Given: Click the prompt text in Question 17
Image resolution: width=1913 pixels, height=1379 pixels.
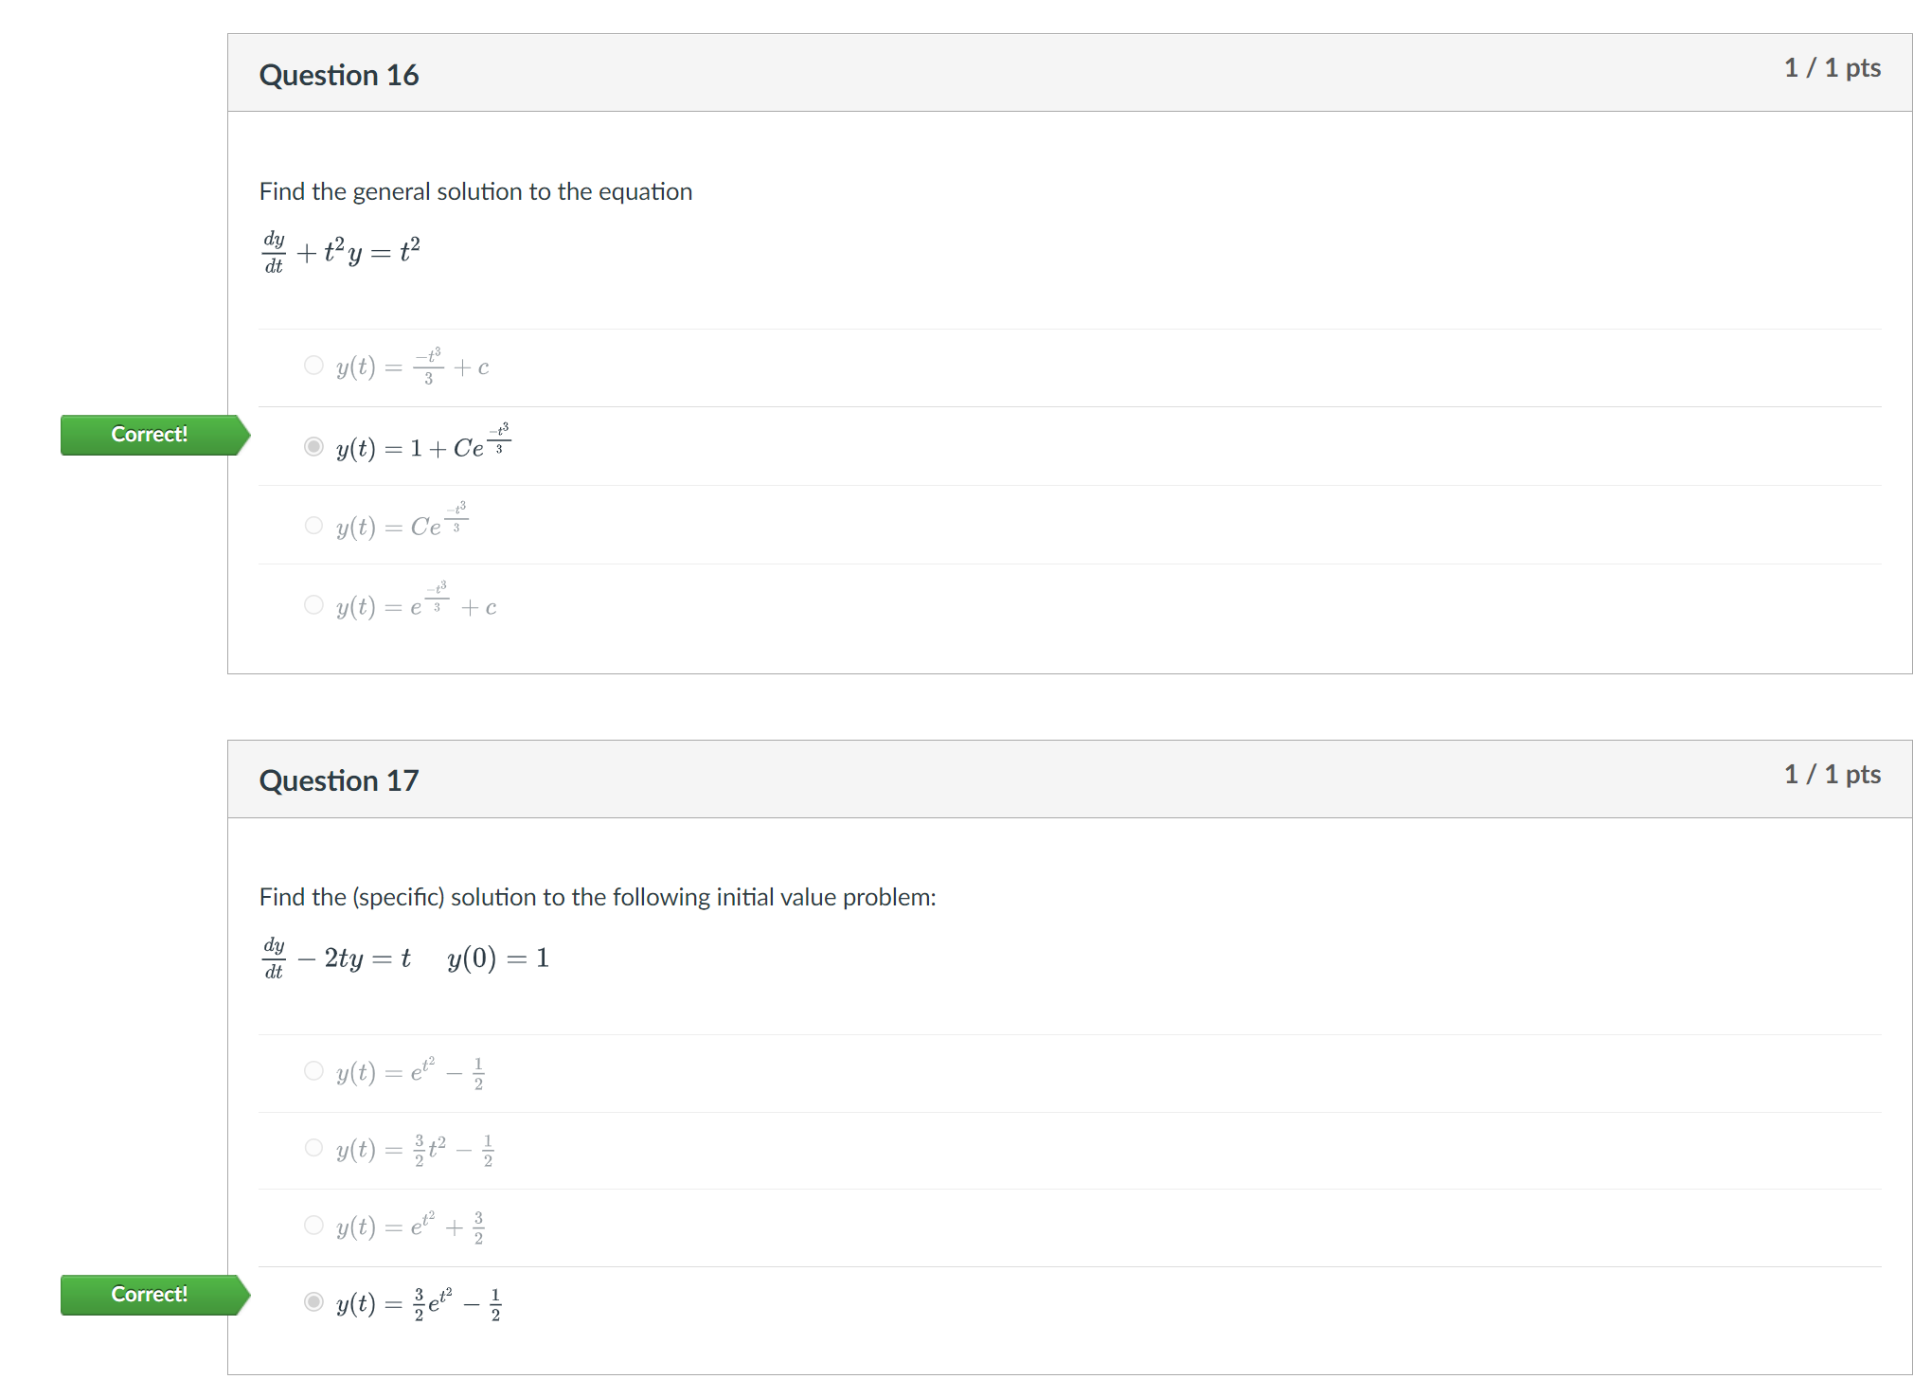Looking at the screenshot, I should tap(597, 896).
